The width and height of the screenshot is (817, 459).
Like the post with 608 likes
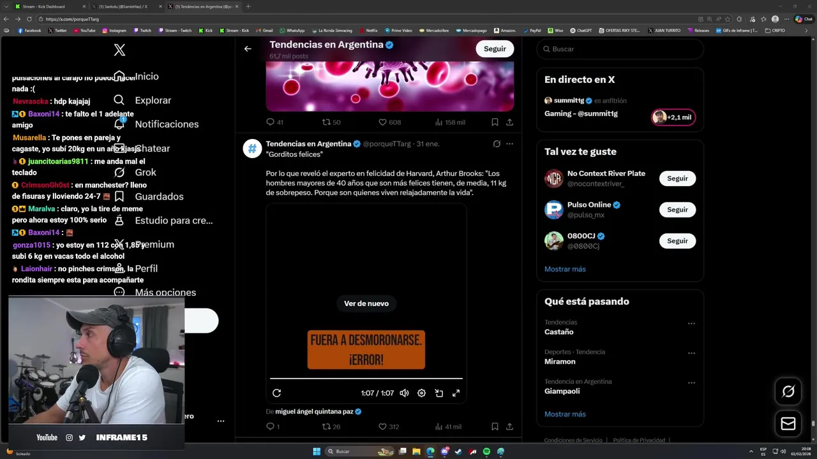(389, 122)
